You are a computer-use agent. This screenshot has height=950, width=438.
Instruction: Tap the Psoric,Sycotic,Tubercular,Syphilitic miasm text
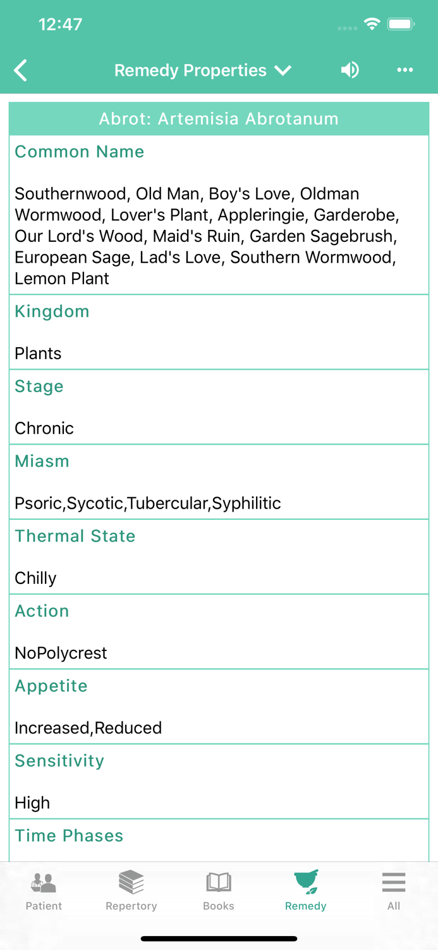click(148, 503)
